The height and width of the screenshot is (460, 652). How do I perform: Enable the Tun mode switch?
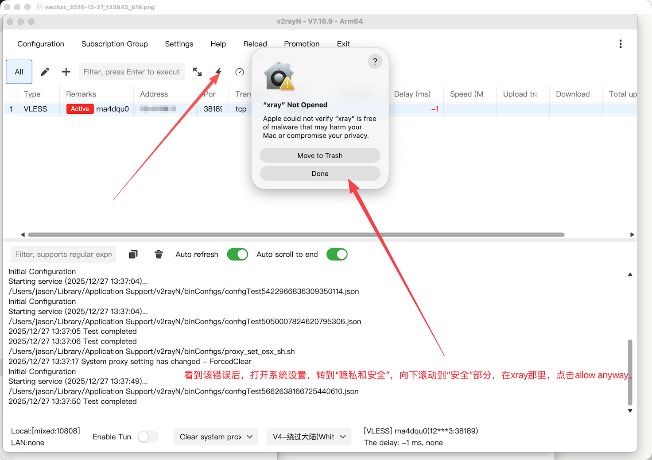click(148, 437)
